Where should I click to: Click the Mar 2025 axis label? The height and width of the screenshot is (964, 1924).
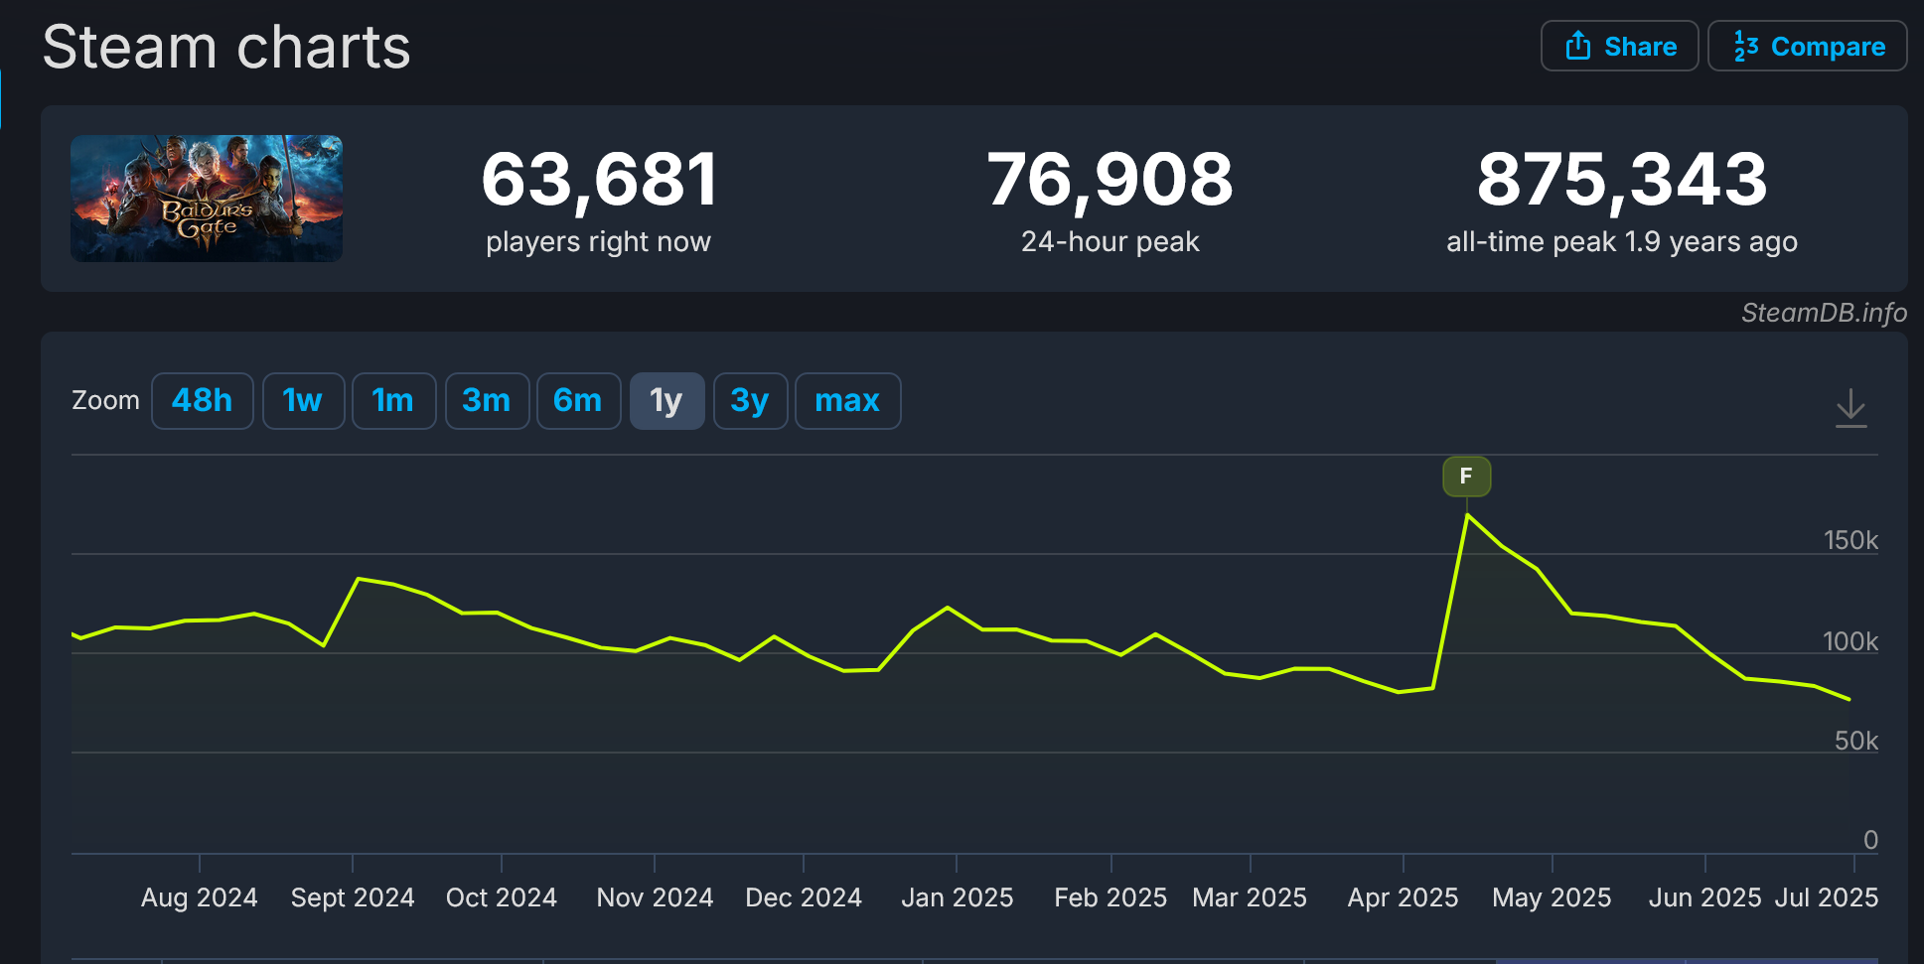[1250, 897]
